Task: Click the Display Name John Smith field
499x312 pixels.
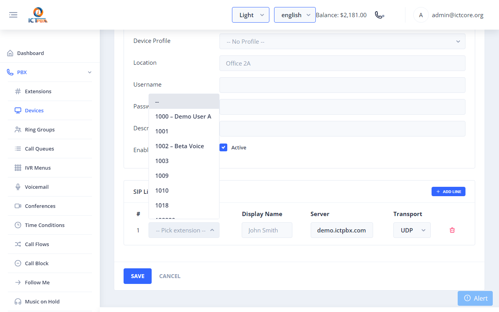Action: 267,230
